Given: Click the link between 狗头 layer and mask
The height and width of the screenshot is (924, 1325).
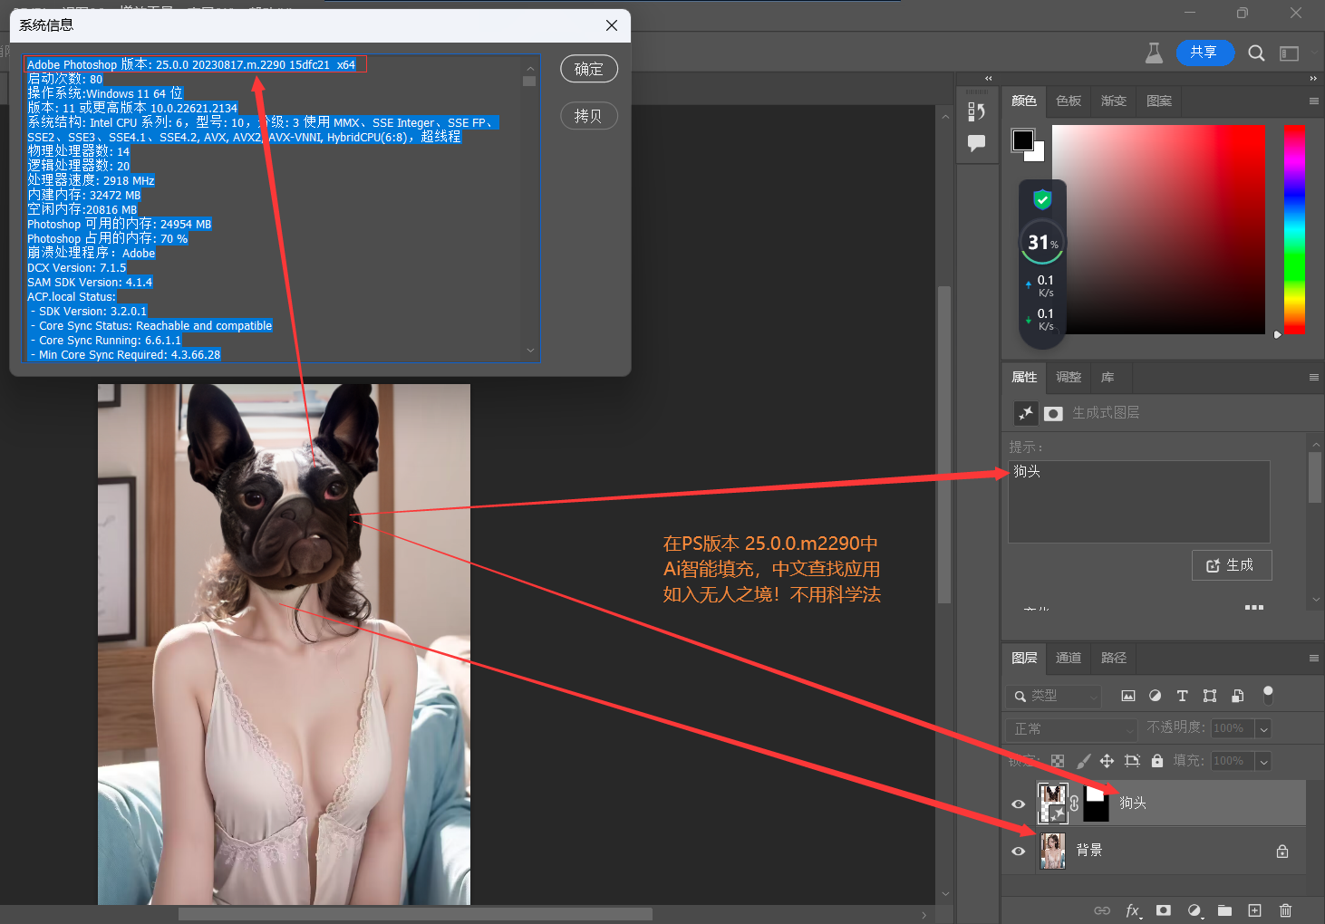Looking at the screenshot, I should click(x=1074, y=803).
